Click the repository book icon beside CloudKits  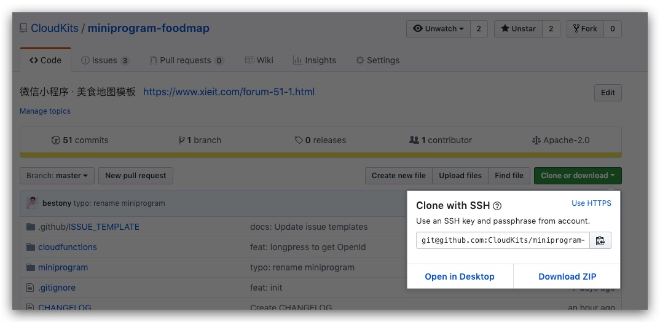tap(23, 28)
